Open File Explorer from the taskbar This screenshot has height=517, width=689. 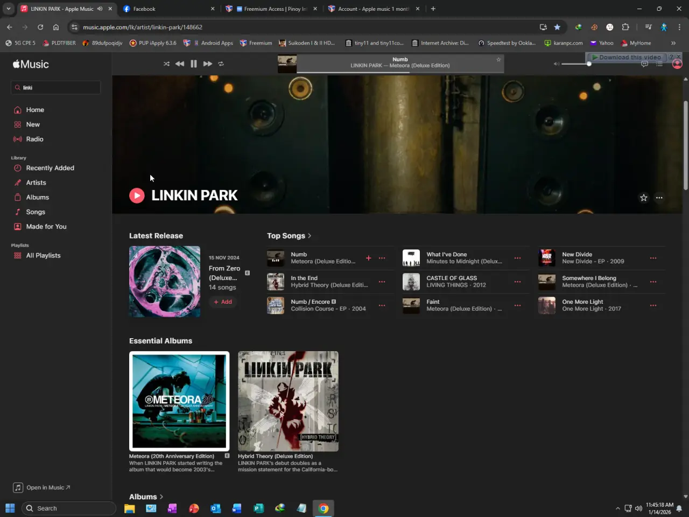[130, 508]
